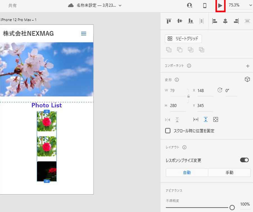Click the desktop preview play button
Image resolution: width=253 pixels, height=212 pixels.
(220, 6)
